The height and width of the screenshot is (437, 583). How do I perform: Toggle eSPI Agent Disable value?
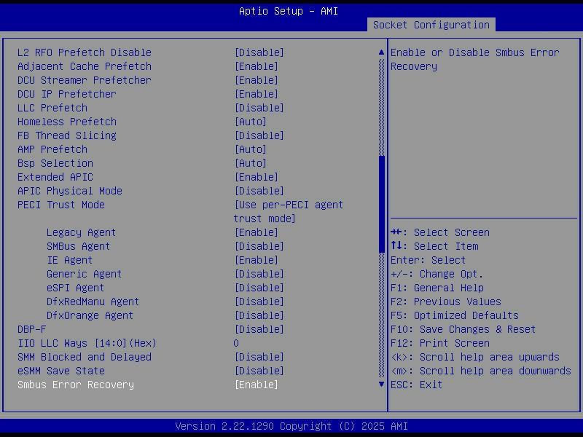(x=259, y=288)
